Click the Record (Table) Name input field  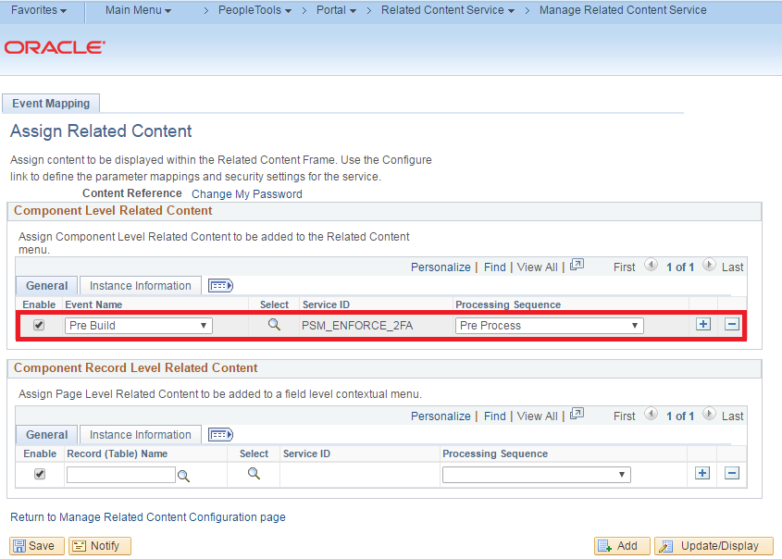(120, 475)
